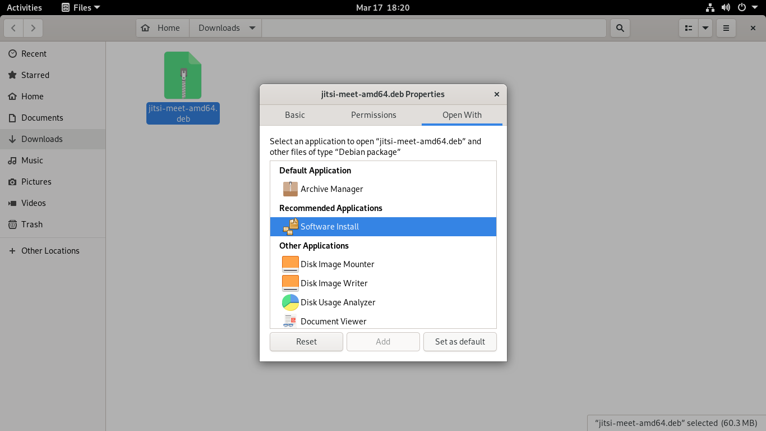The height and width of the screenshot is (431, 766).
Task: Go forward with the right arrow button
Action: tap(33, 28)
